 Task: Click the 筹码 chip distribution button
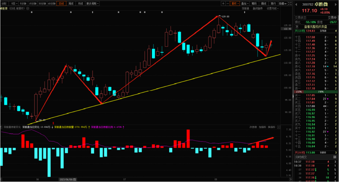254,3
